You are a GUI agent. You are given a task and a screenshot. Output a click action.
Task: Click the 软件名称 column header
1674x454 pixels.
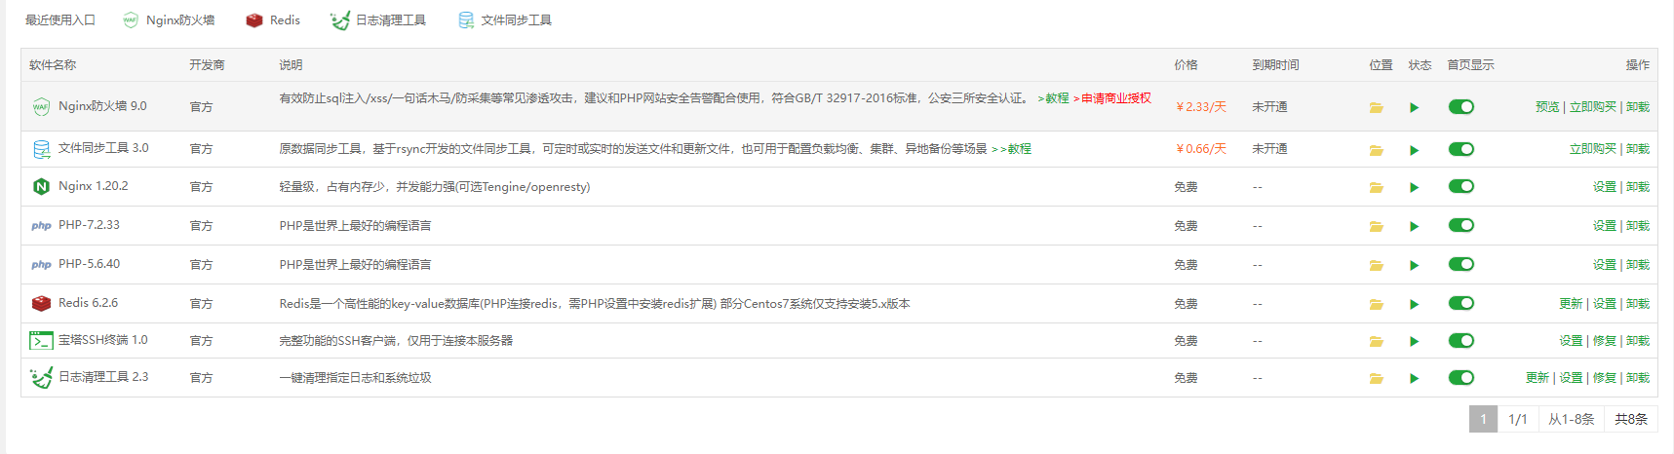(x=53, y=65)
